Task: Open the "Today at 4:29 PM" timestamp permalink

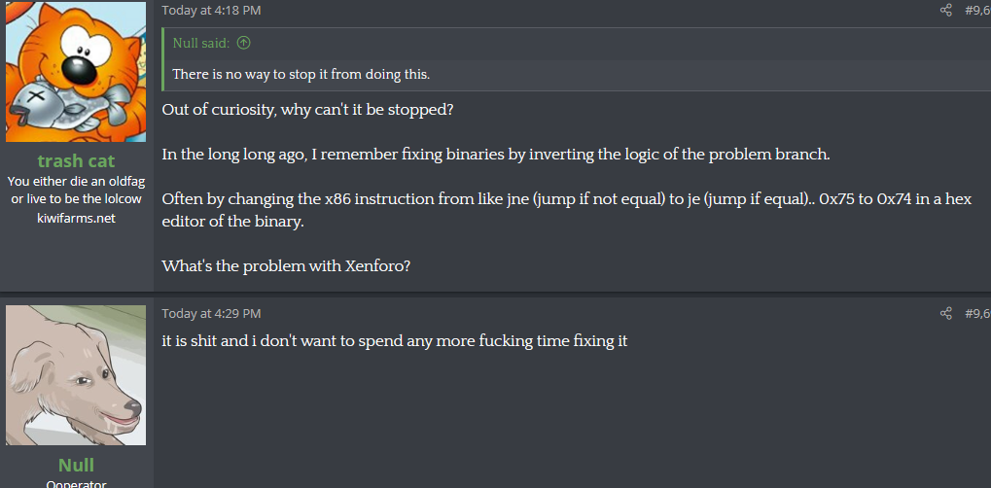Action: click(211, 314)
